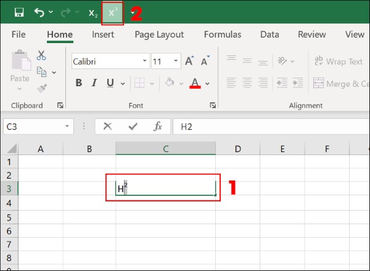Select column A header

41,148
